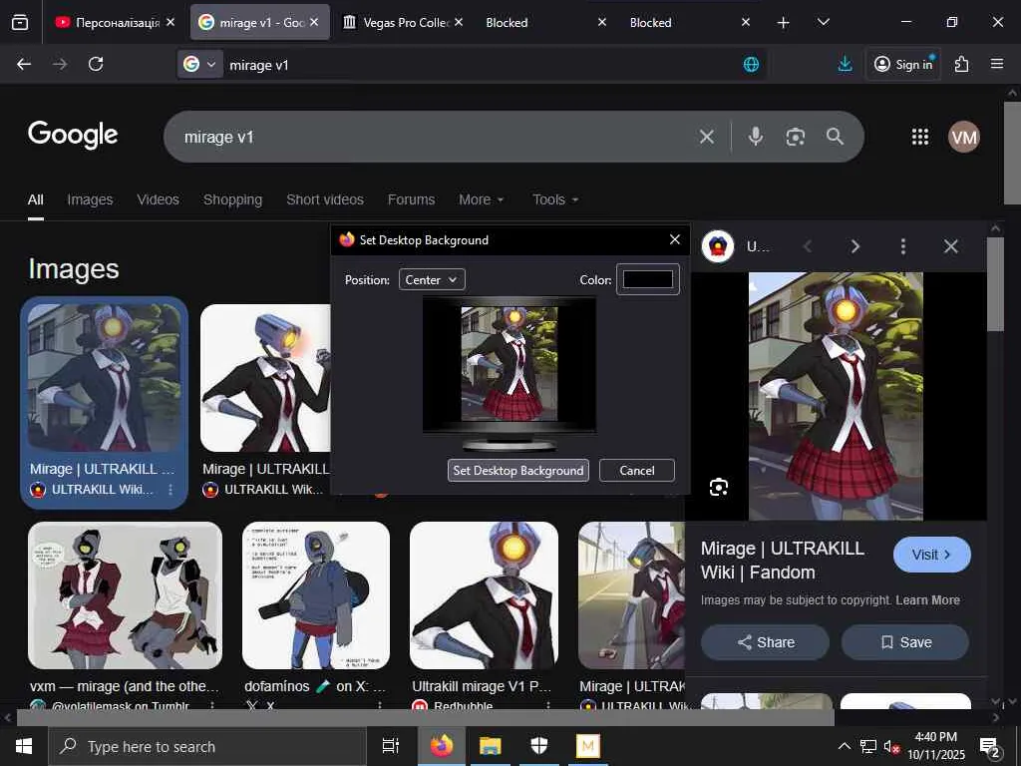Start voice search with microphone icon
Image resolution: width=1021 pixels, height=766 pixels.
pos(756,137)
